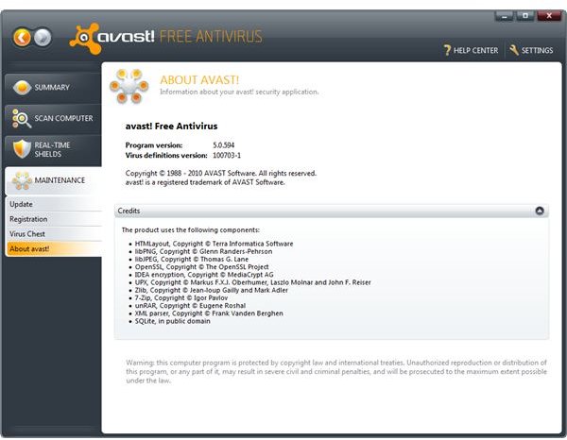The height and width of the screenshot is (440, 567).
Task: Open the Scan Computer section
Action: click(53, 118)
